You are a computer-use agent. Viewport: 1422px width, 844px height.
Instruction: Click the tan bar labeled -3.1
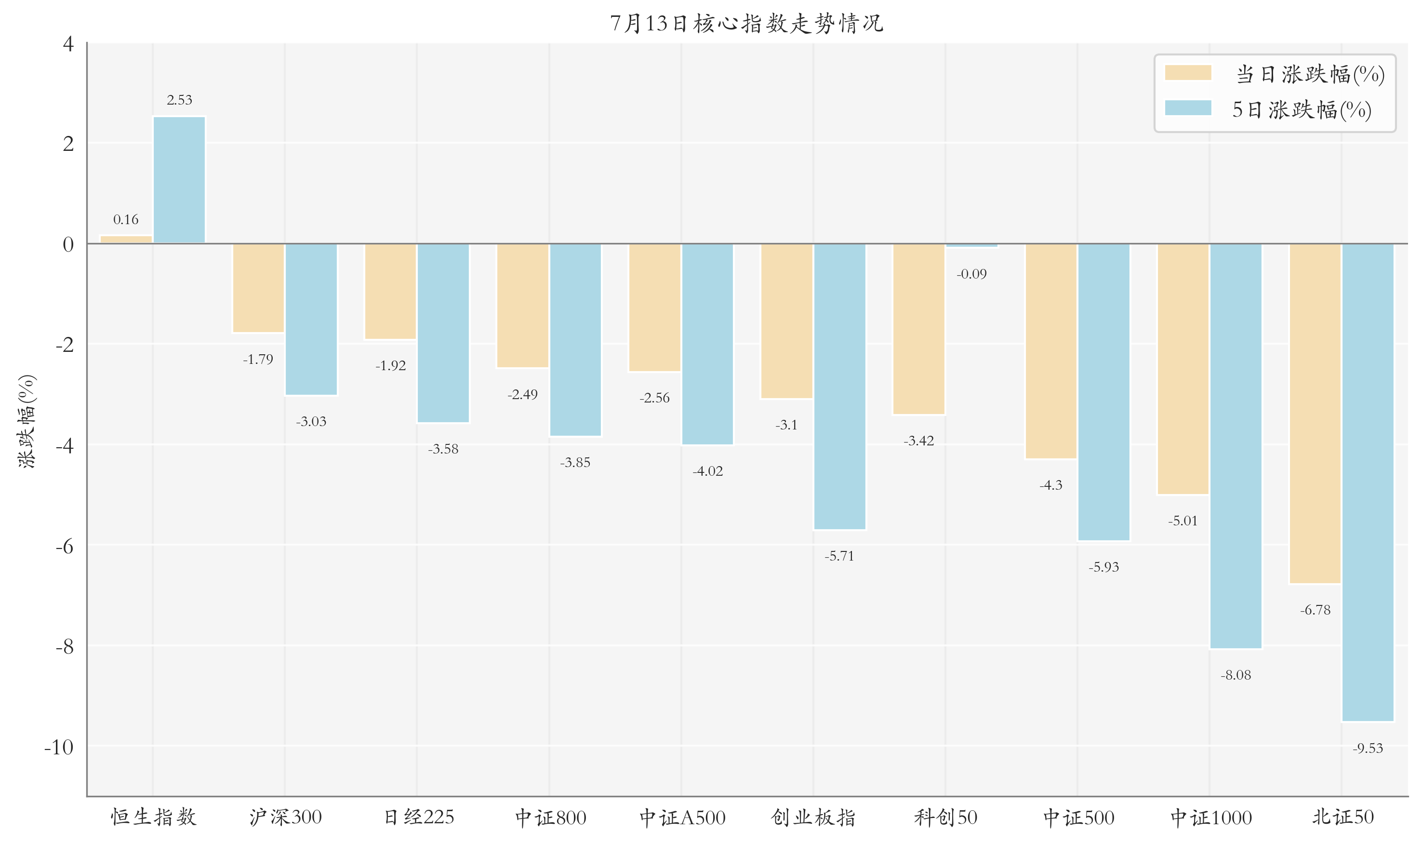(x=786, y=321)
